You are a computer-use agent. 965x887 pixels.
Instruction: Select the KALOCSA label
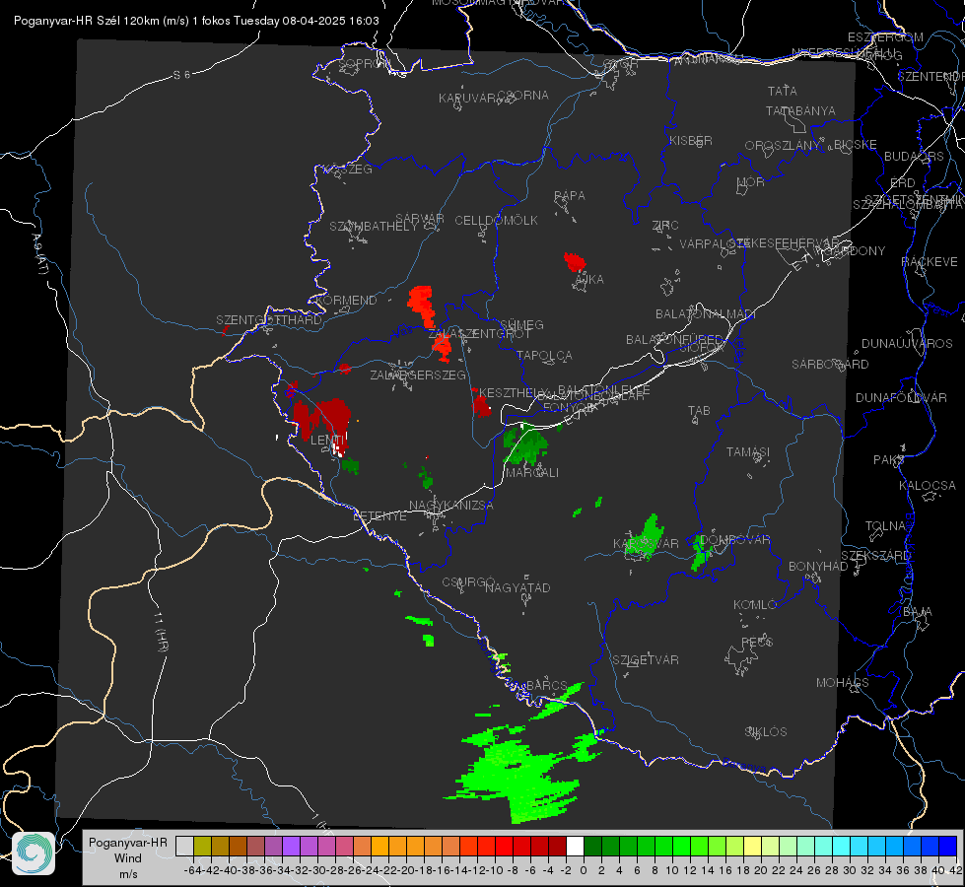point(928,486)
